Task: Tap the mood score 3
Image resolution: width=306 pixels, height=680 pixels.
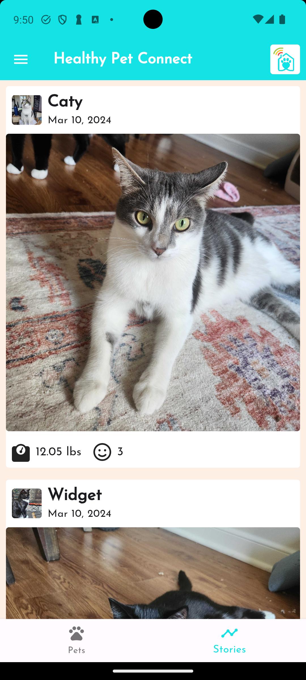Action: point(120,452)
